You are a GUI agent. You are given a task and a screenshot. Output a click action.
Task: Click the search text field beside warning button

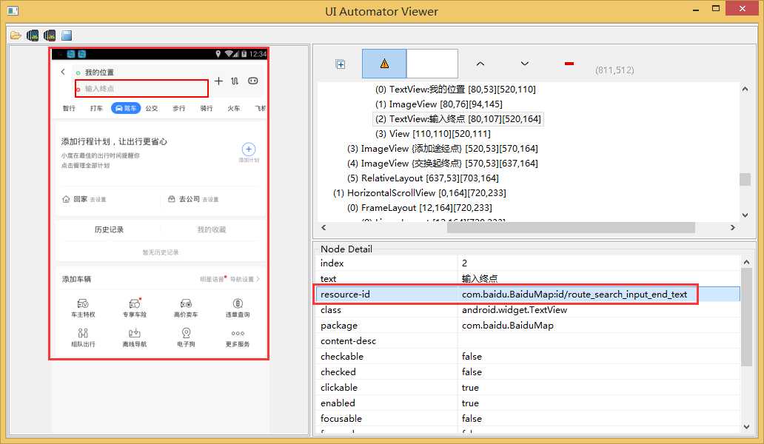432,64
